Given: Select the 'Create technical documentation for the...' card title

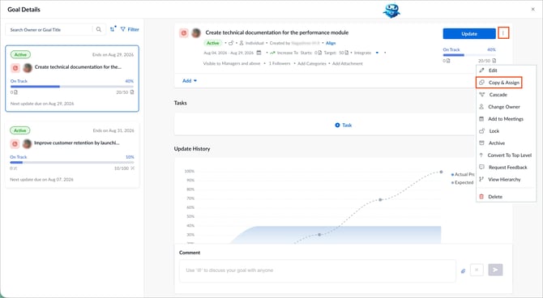Looking at the screenshot, I should tap(78, 66).
